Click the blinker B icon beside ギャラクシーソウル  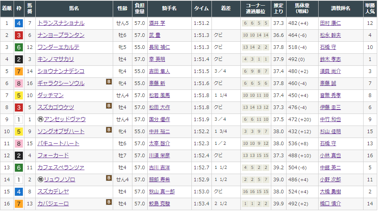tap(109, 82)
